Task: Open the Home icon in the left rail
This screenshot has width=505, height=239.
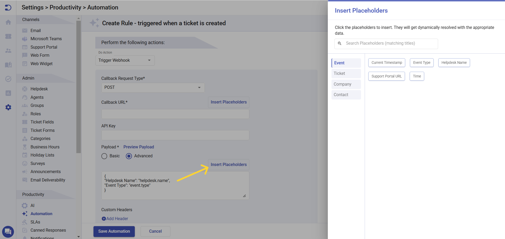Action: [8, 22]
